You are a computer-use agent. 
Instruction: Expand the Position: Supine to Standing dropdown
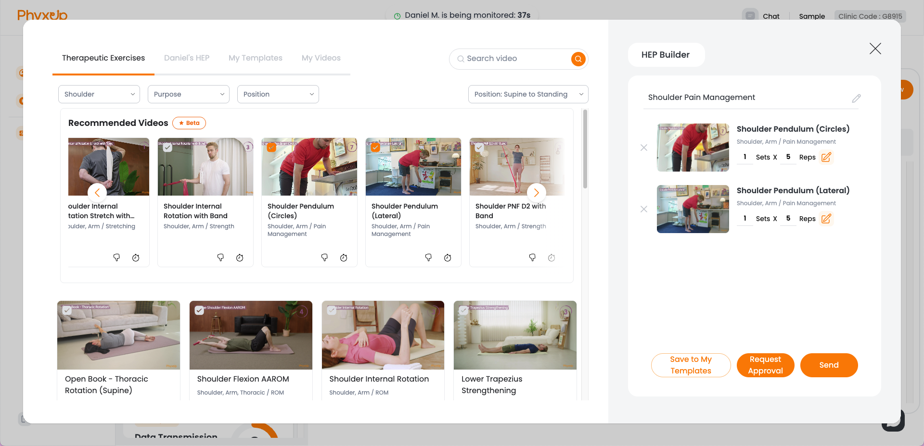527,94
